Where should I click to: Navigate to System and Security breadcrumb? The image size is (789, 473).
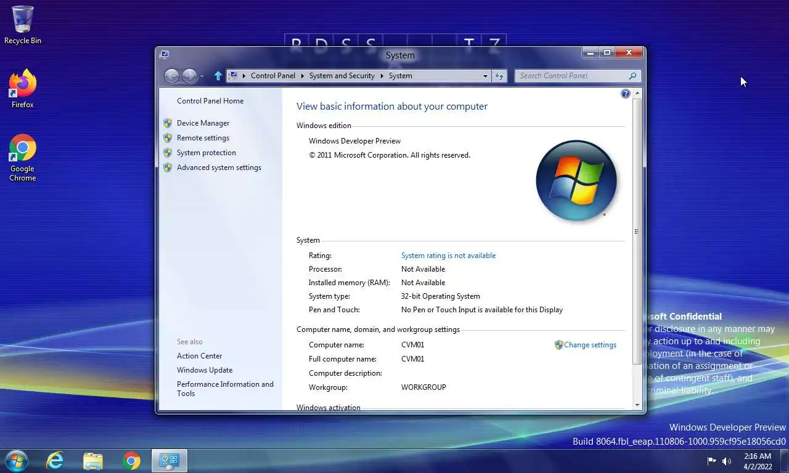[x=342, y=76]
